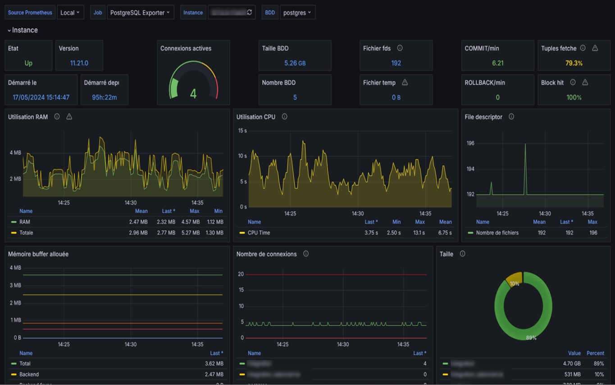
Task: Click the warning icon beside Fichier temp
Action: (x=405, y=82)
